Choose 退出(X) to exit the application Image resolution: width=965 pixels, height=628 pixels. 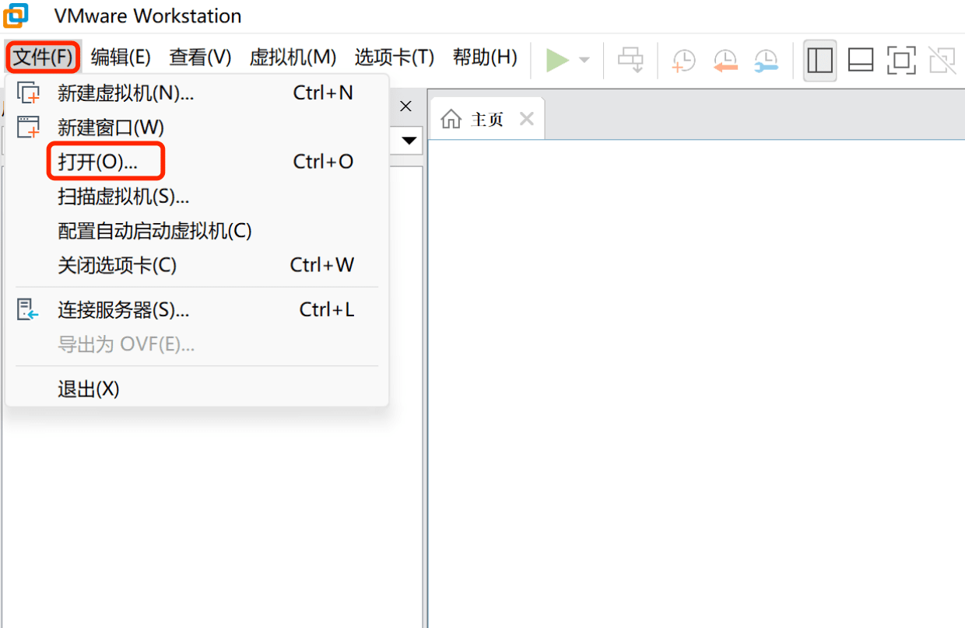click(x=89, y=389)
